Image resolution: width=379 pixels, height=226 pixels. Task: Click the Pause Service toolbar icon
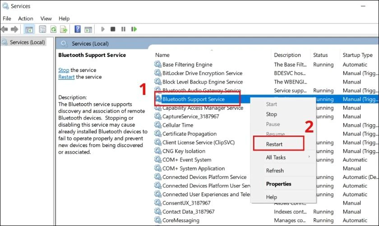coord(123,29)
